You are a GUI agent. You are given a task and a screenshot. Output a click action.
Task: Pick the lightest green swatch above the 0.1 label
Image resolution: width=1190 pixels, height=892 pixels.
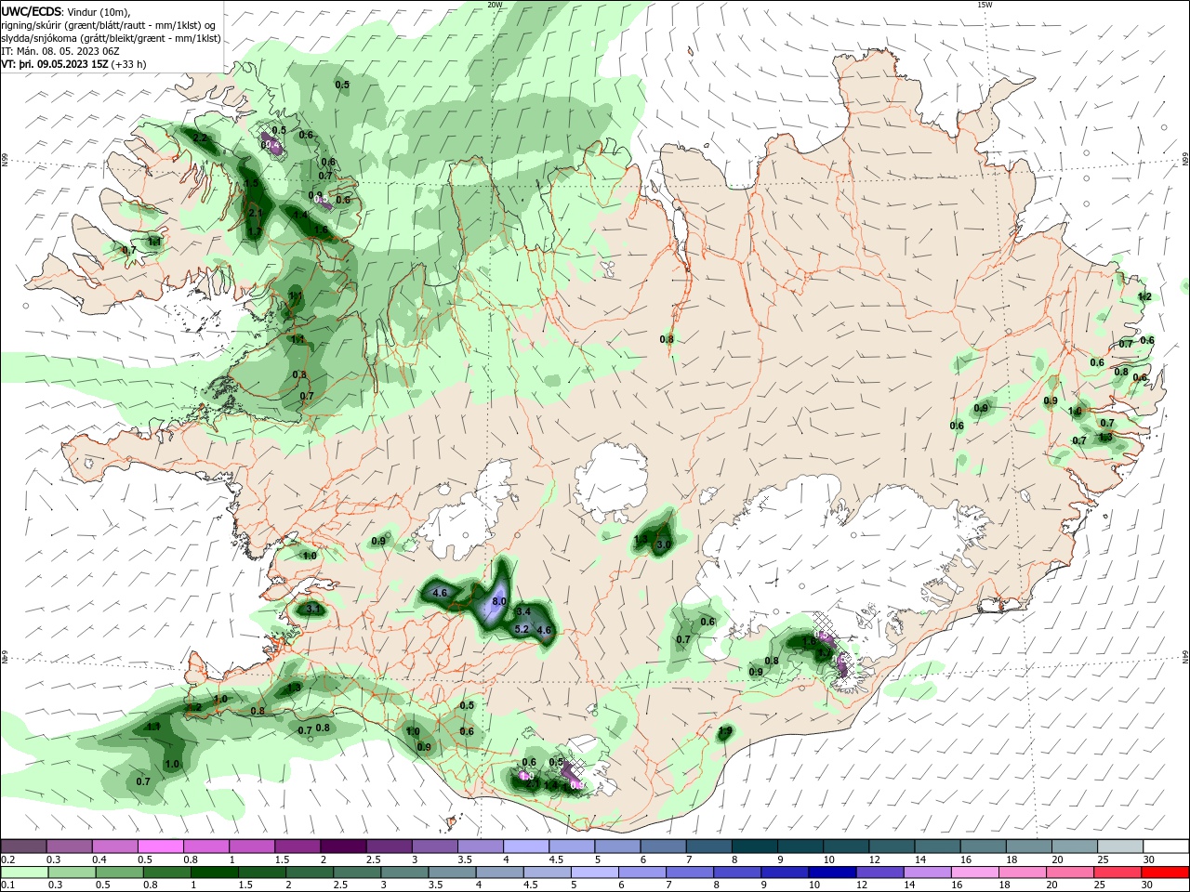pos(24,872)
